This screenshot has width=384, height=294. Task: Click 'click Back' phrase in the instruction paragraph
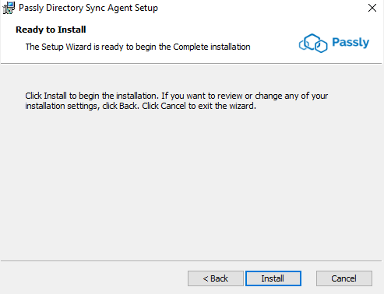pos(120,106)
